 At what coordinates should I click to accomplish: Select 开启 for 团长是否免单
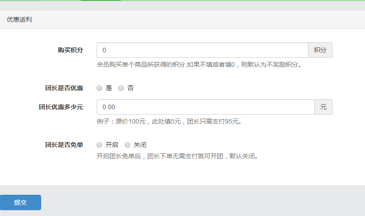99,145
